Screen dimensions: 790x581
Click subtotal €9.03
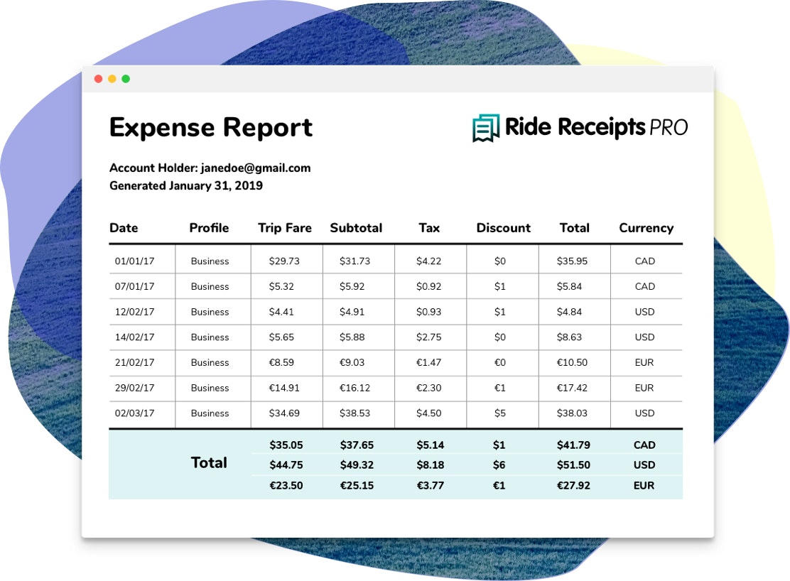coord(352,362)
